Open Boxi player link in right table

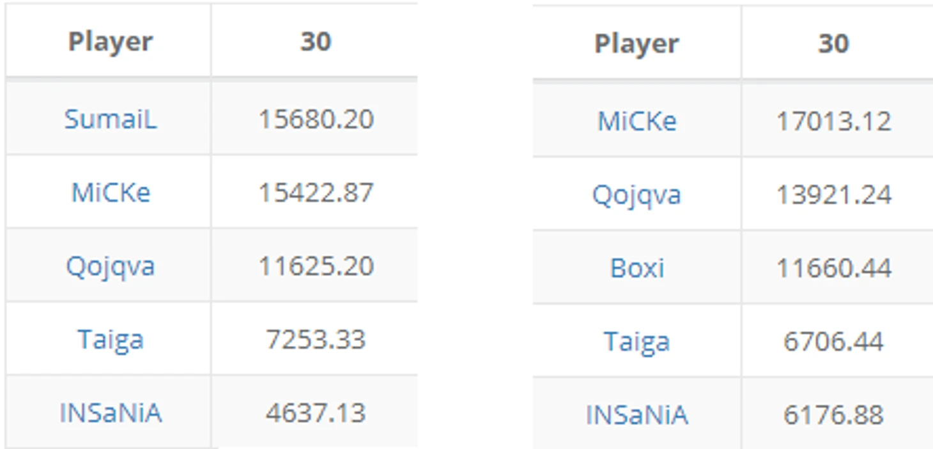636,268
